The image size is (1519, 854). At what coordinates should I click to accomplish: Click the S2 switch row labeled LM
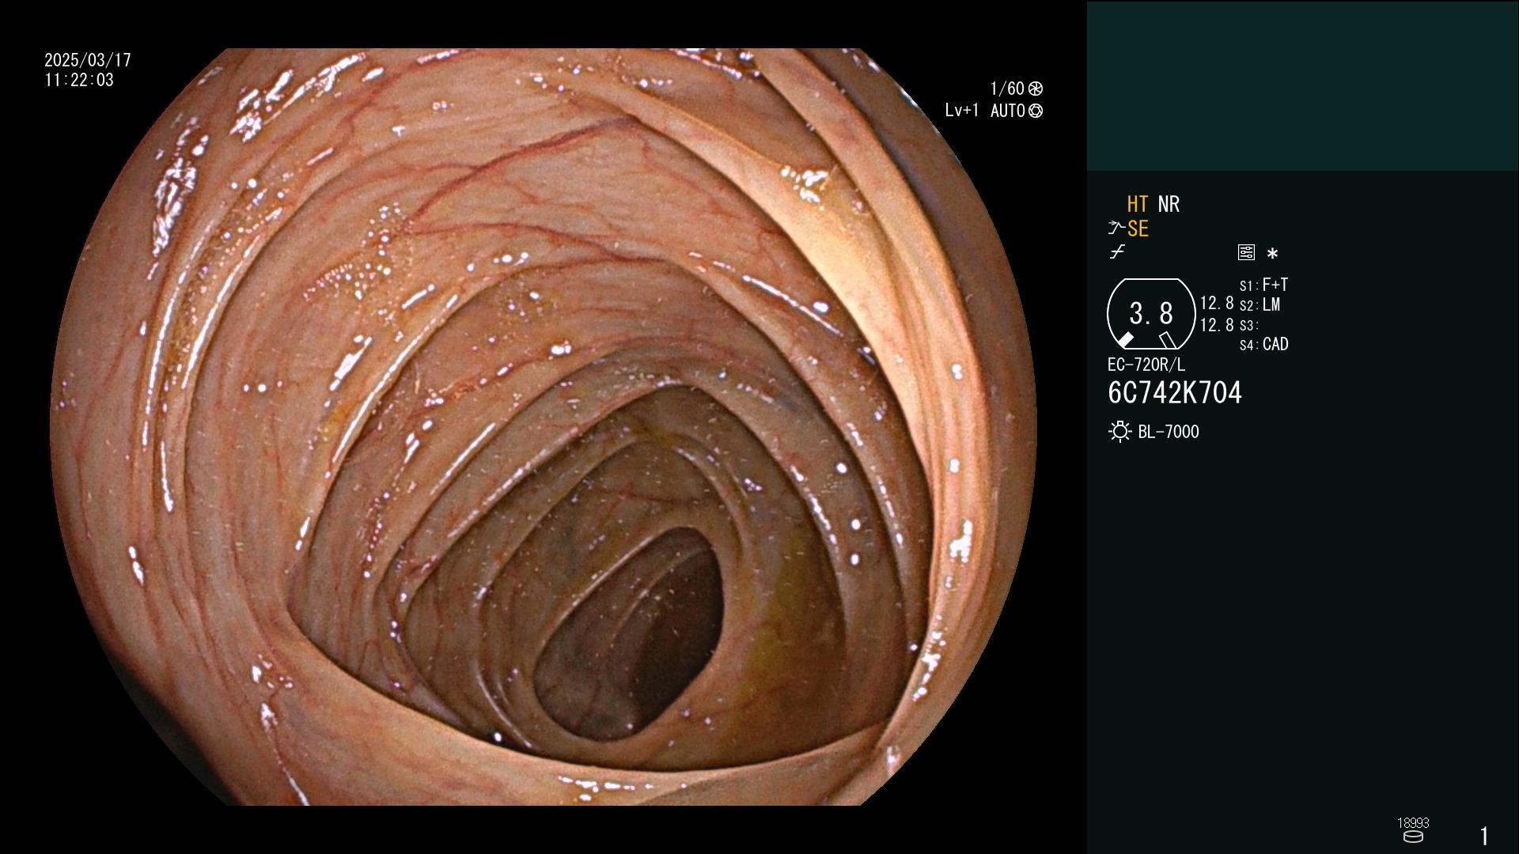tap(1260, 305)
